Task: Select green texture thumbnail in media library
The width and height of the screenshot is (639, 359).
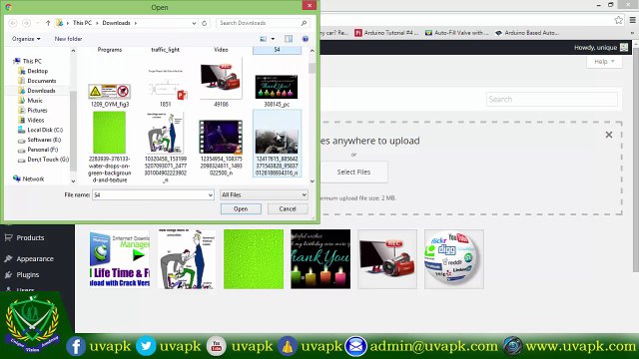Action: pyautogui.click(x=254, y=259)
